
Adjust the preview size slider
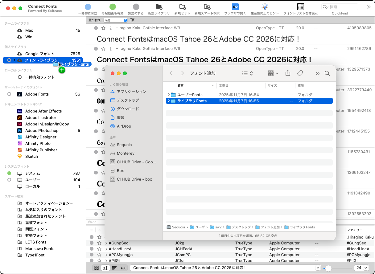328,268
